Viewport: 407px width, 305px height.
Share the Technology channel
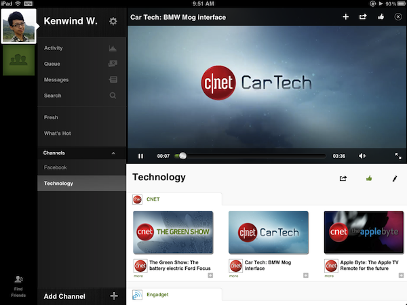point(343,178)
